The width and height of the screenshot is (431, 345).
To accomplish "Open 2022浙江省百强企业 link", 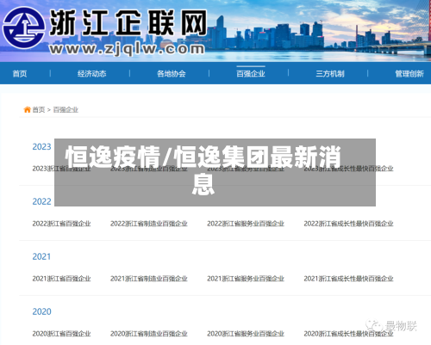I will (x=61, y=224).
